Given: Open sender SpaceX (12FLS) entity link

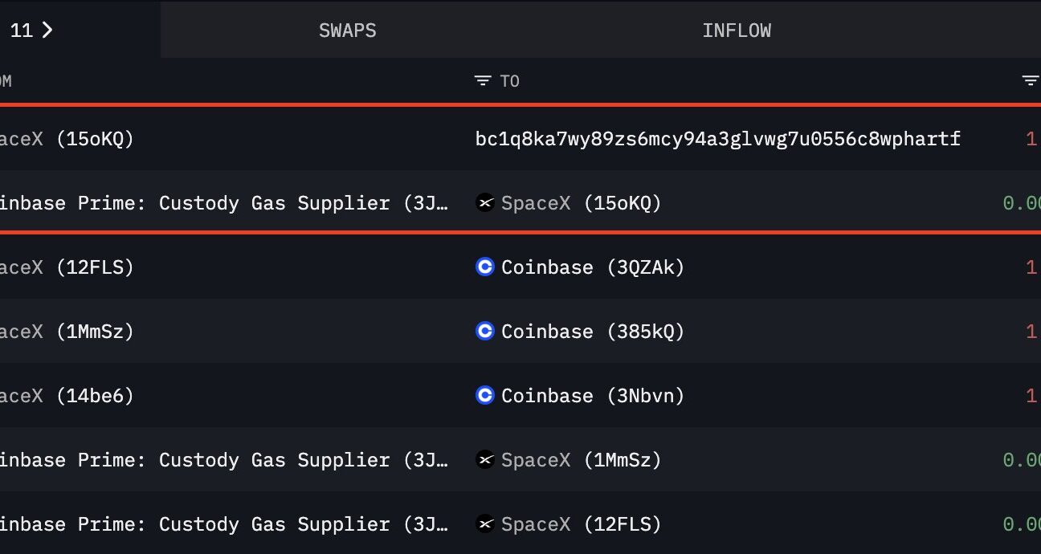Looking at the screenshot, I should click(x=67, y=267).
